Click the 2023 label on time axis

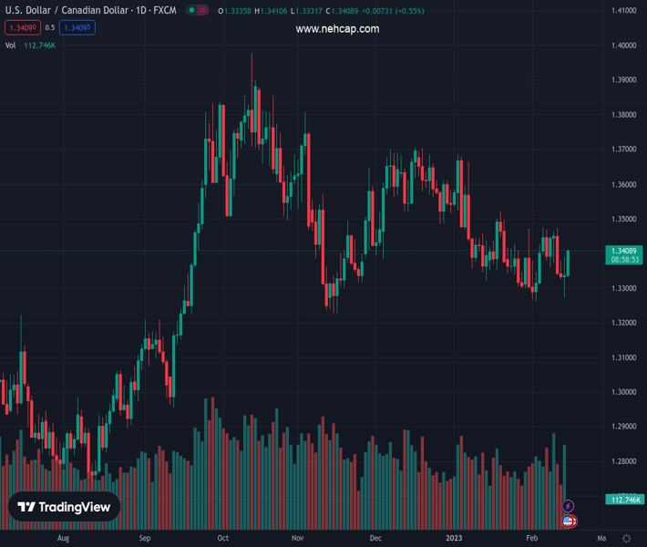pyautogui.click(x=454, y=538)
